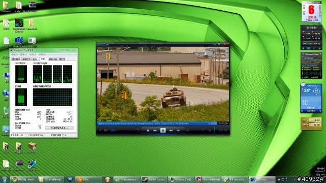Click the aspect-ratio icon in Splash control bar
Viewport: 326px width, 183px height.
point(105,131)
